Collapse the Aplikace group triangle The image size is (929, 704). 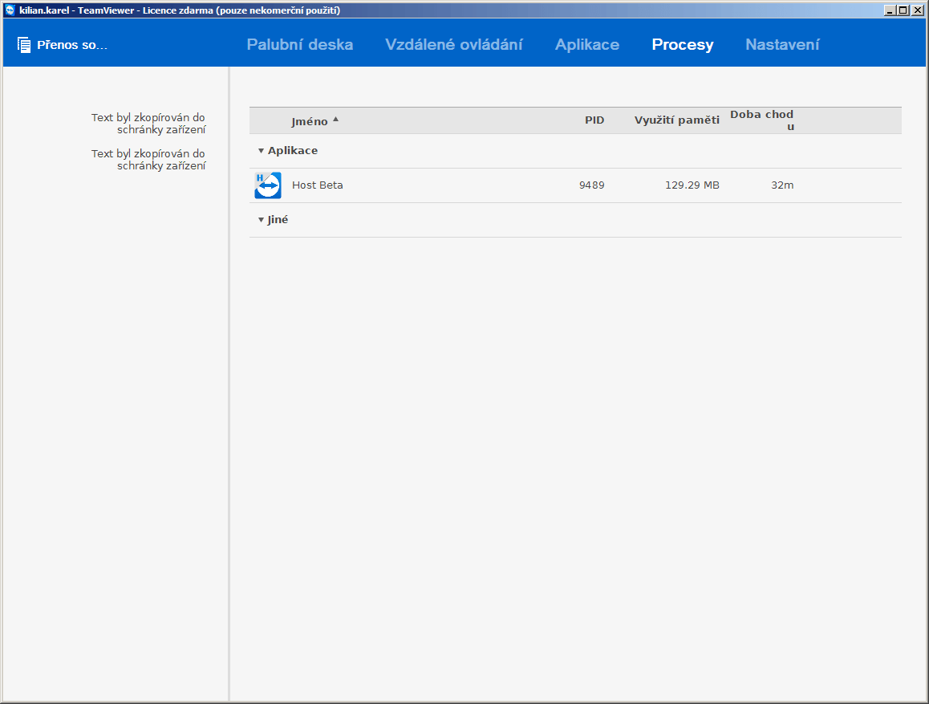coord(261,151)
